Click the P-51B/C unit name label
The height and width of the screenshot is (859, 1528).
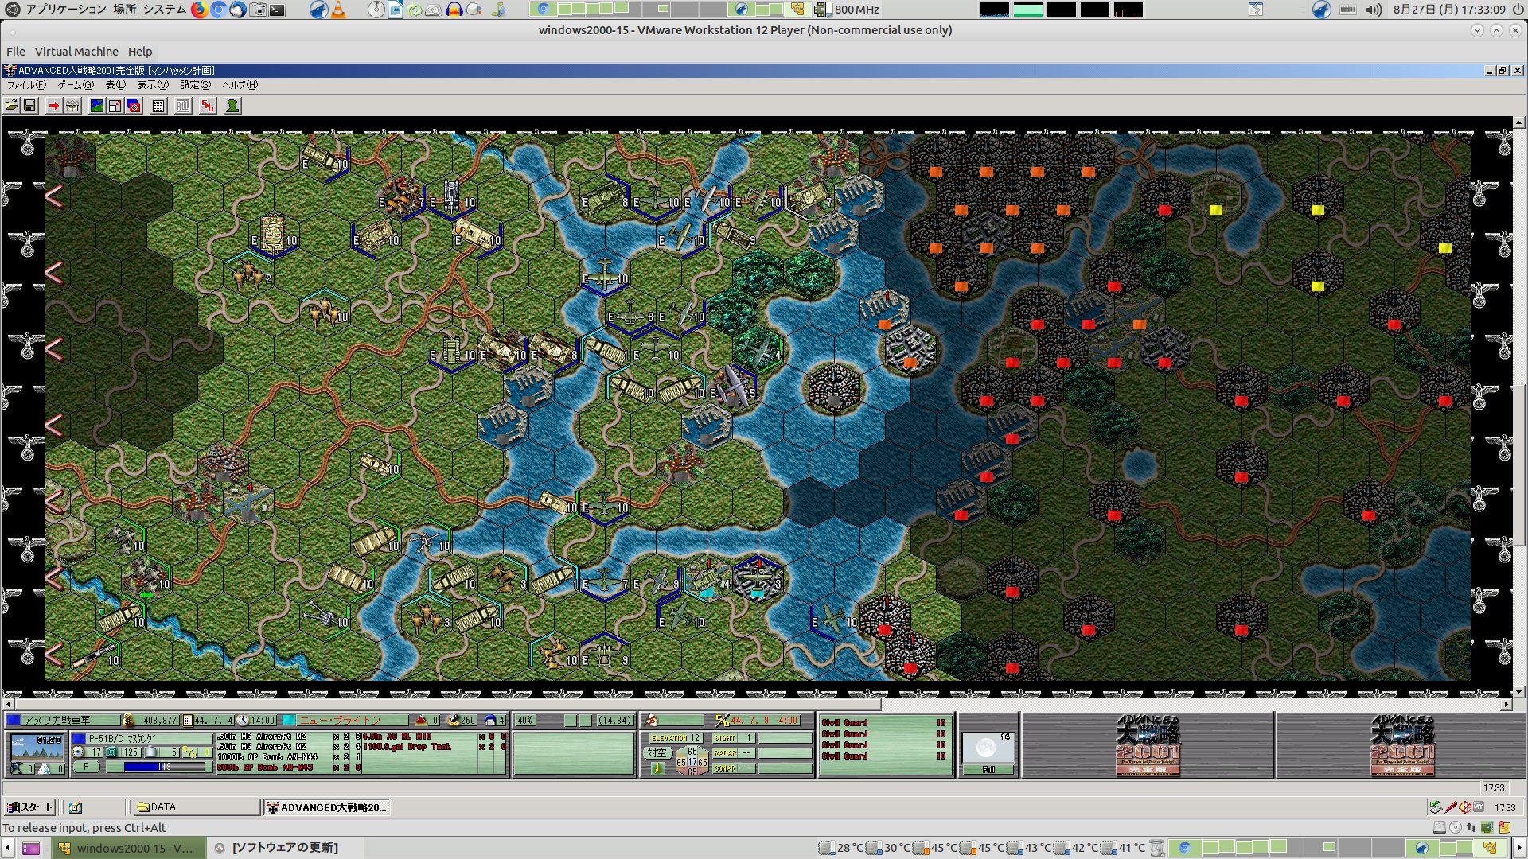point(149,738)
